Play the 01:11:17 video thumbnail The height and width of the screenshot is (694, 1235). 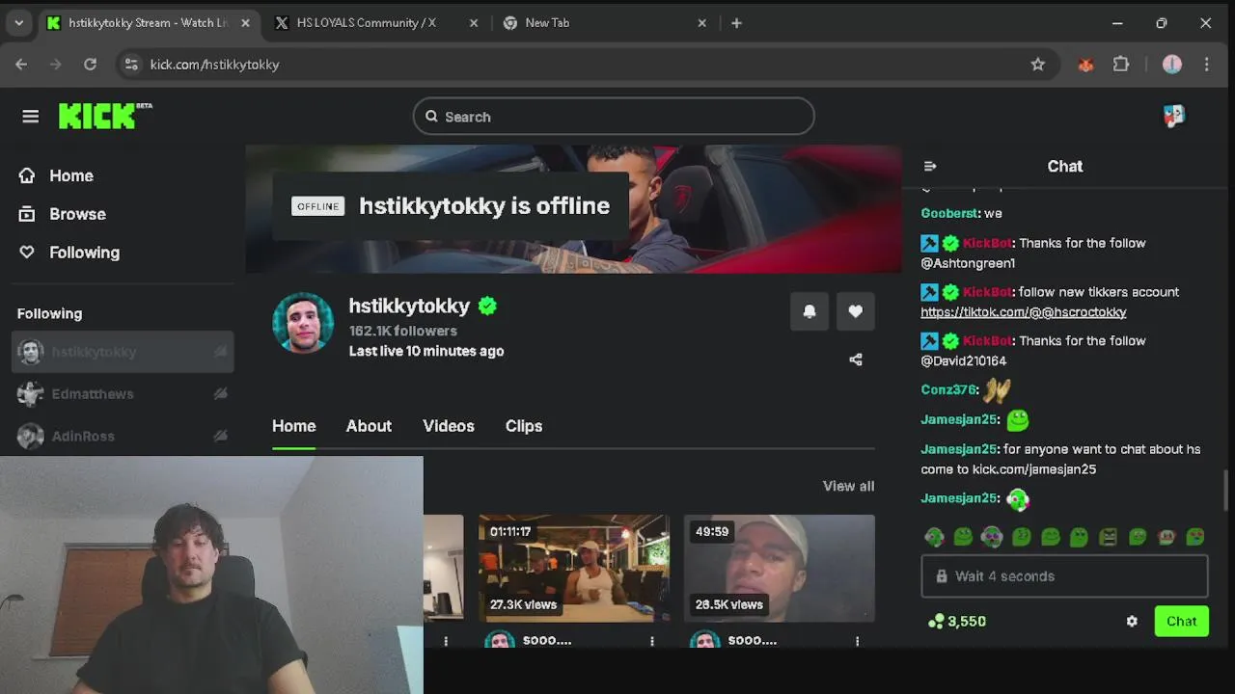tap(574, 568)
